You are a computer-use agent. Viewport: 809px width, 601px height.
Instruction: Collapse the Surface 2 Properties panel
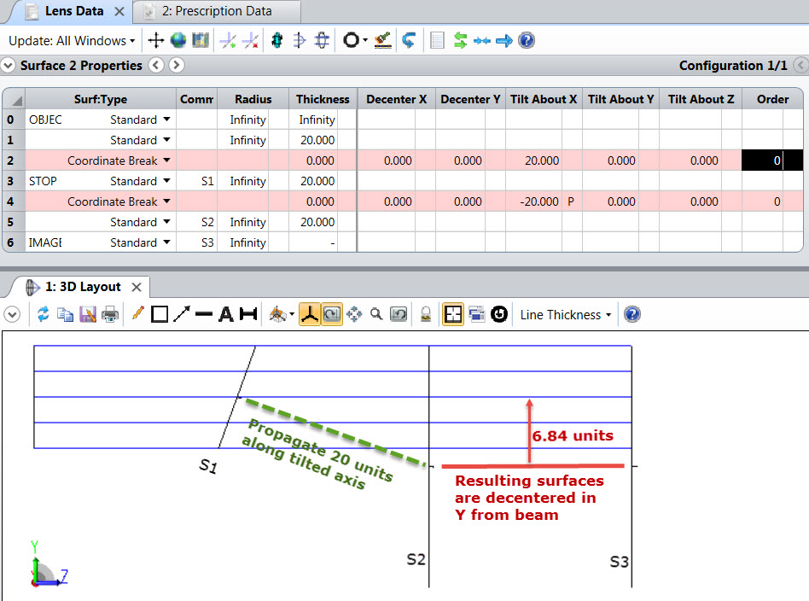coord(8,66)
